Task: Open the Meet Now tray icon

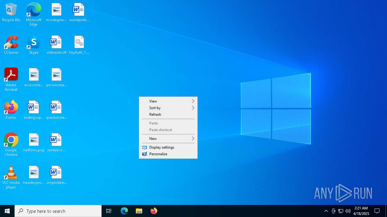Action: coord(333,211)
